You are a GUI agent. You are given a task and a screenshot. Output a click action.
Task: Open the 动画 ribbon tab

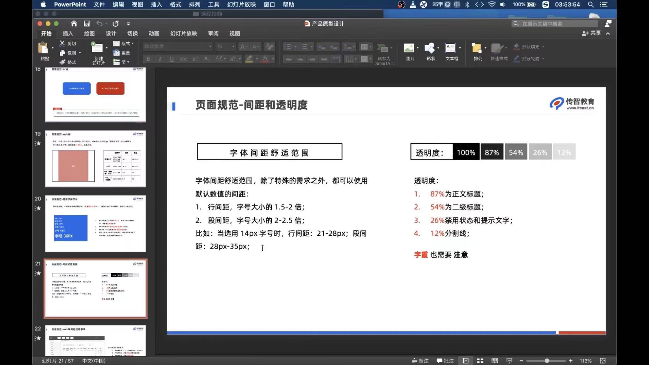[154, 34]
